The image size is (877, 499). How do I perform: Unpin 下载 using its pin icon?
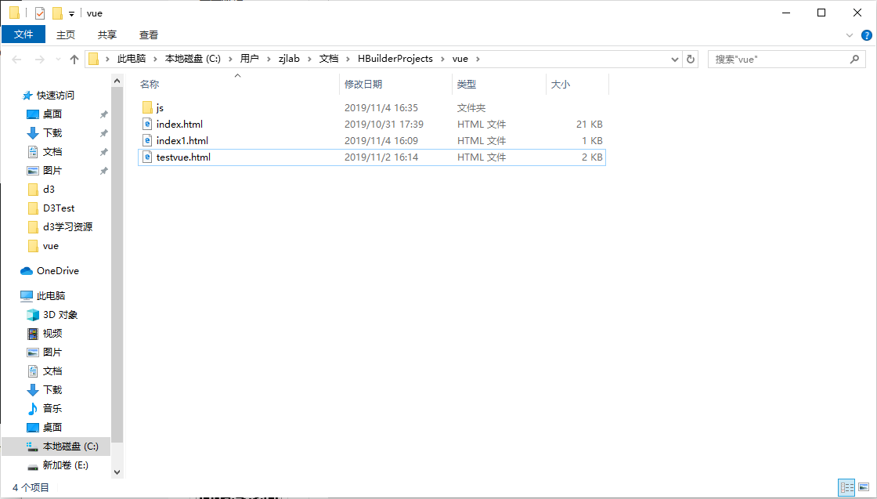coord(103,134)
